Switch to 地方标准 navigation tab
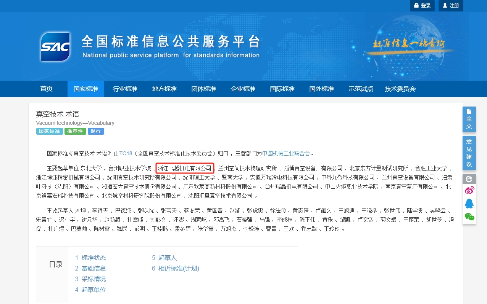Screen dimensions: 487x304 click(164, 89)
